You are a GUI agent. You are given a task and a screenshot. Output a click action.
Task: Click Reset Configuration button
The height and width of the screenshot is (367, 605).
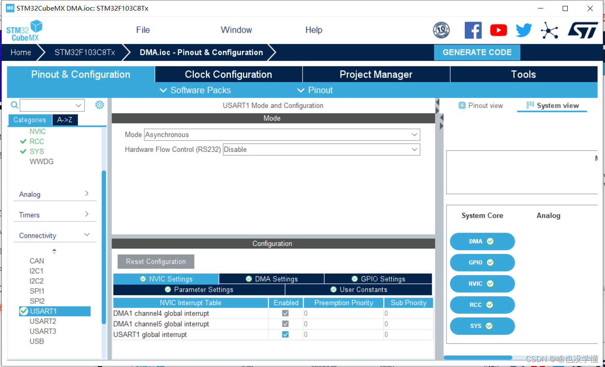156,262
